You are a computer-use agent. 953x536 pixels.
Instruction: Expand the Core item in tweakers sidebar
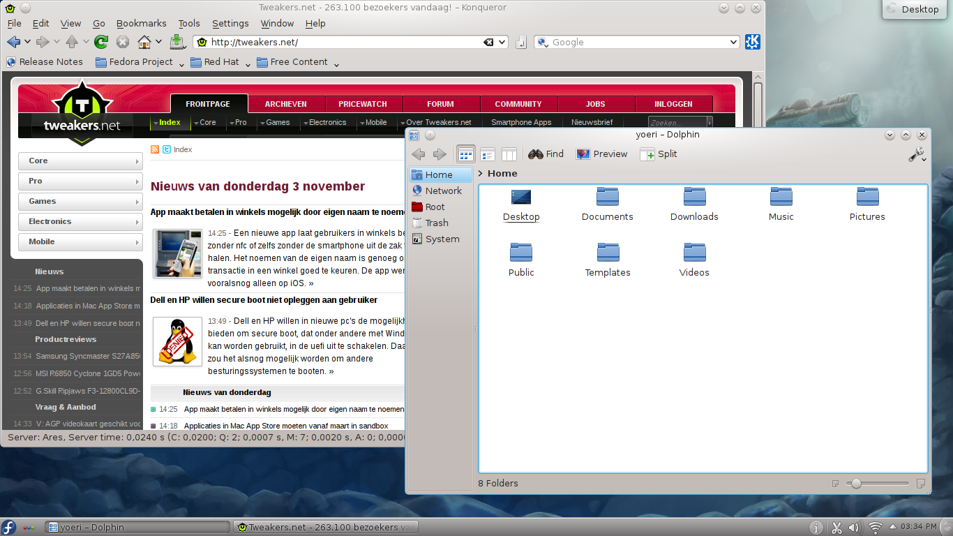tap(80, 161)
